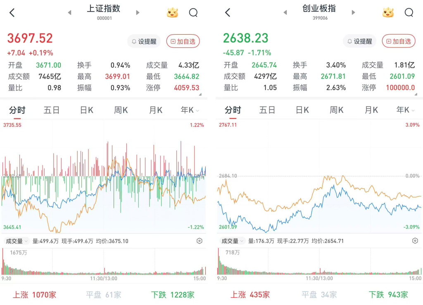Image resolution: width=423 pixels, height=305 pixels.
Task: Tap 创业板指 change -45.87 -1.71%
Action: pyautogui.click(x=247, y=53)
